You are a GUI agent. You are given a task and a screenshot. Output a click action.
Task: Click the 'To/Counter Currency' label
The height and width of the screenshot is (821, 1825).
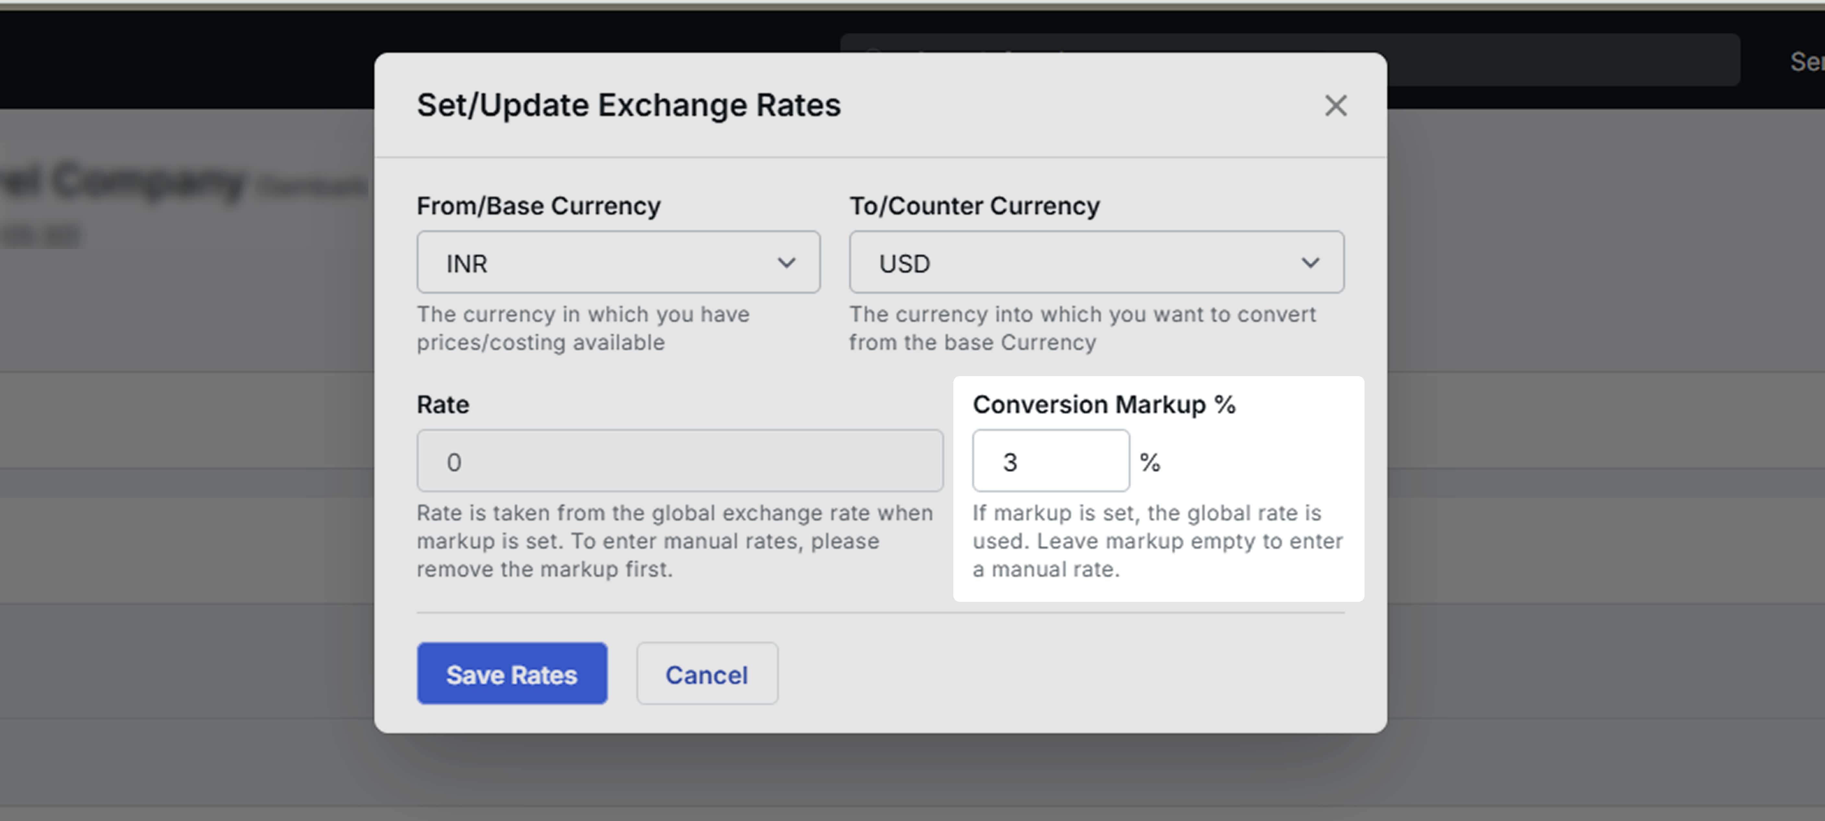[x=975, y=206]
